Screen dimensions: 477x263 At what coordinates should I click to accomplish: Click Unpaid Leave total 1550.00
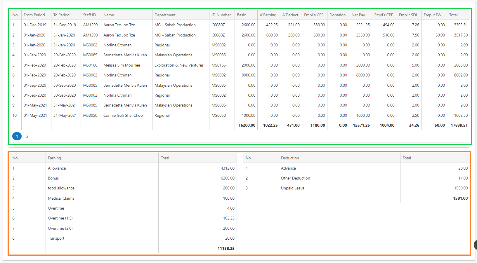click(461, 188)
